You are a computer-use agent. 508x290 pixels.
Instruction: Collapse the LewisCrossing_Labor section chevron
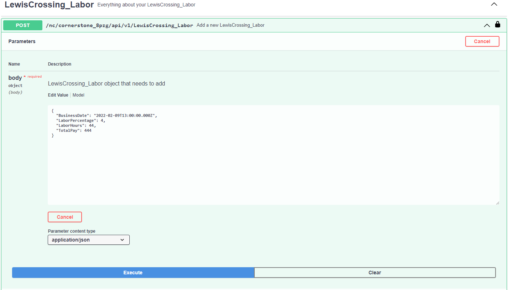tap(494, 4)
